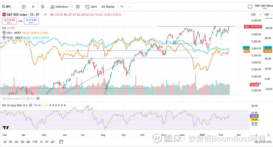
Task: Open second USD currency dropdown
Action: (x=268, y=14)
